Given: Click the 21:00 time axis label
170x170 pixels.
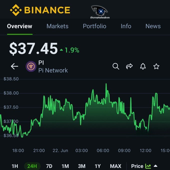Looking at the screenshot, I should click(39, 150).
